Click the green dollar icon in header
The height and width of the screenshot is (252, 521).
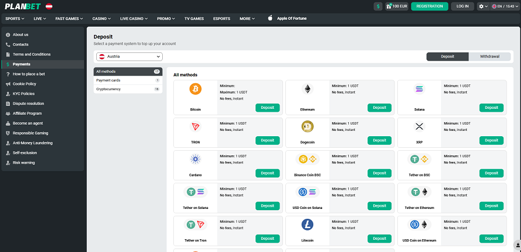(x=378, y=6)
